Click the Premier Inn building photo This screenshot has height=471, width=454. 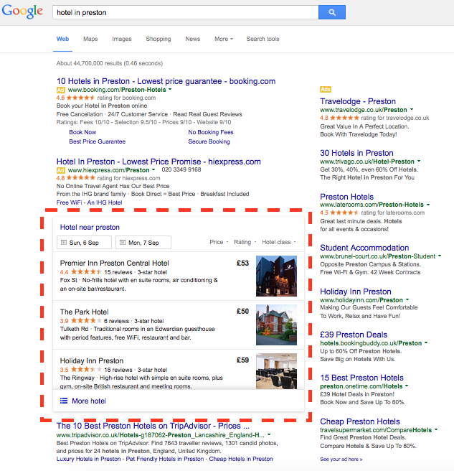276,276
